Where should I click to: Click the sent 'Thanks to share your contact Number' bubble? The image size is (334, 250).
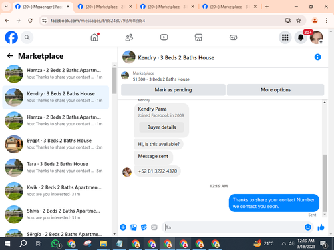click(x=274, y=203)
